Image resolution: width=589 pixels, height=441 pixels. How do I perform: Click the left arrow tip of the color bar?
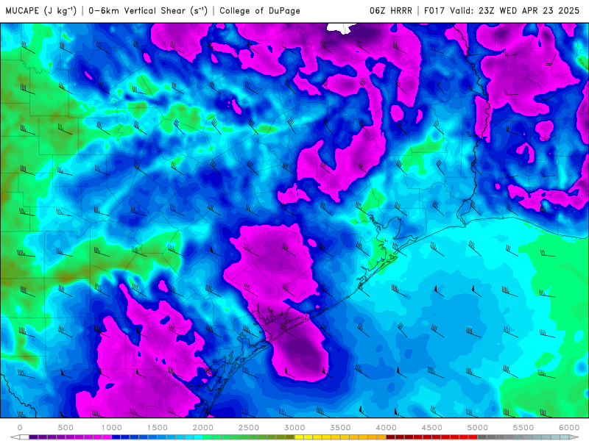(x=14, y=437)
